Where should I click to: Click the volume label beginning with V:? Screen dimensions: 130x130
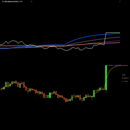pyautogui.click(x=125, y=78)
